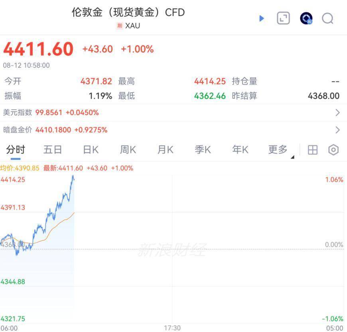
Task: Tap the red futures badge beside XAU
Action: (x=120, y=26)
